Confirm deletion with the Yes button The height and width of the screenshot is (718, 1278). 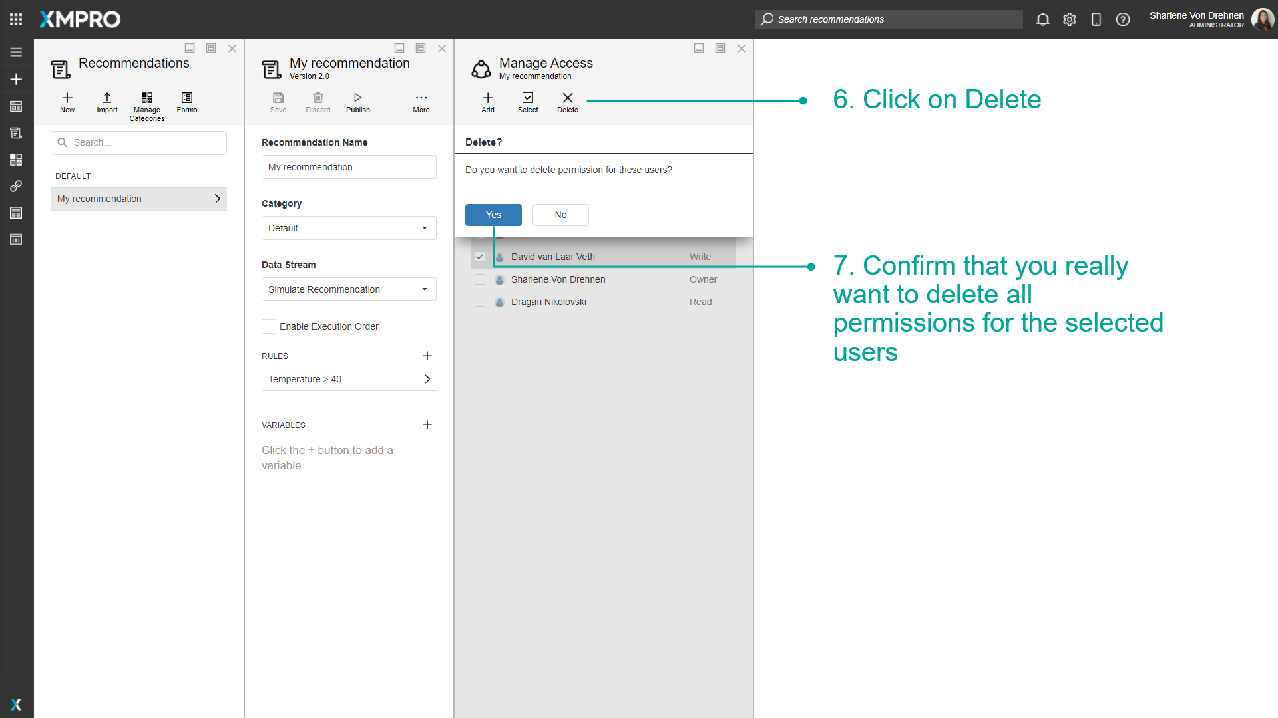(x=493, y=215)
